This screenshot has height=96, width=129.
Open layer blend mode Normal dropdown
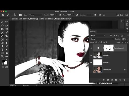[102, 39]
